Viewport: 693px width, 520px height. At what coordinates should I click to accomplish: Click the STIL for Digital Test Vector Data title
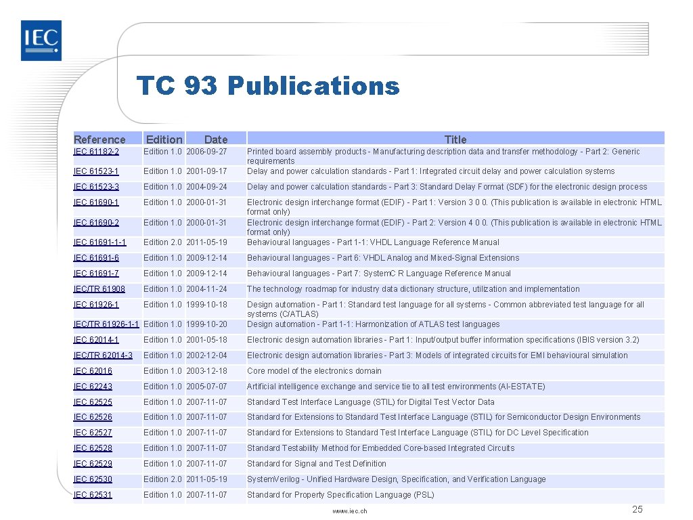tap(371, 402)
